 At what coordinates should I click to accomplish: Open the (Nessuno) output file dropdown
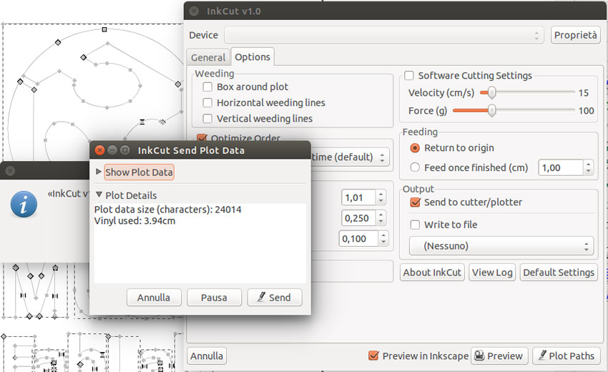(x=501, y=246)
